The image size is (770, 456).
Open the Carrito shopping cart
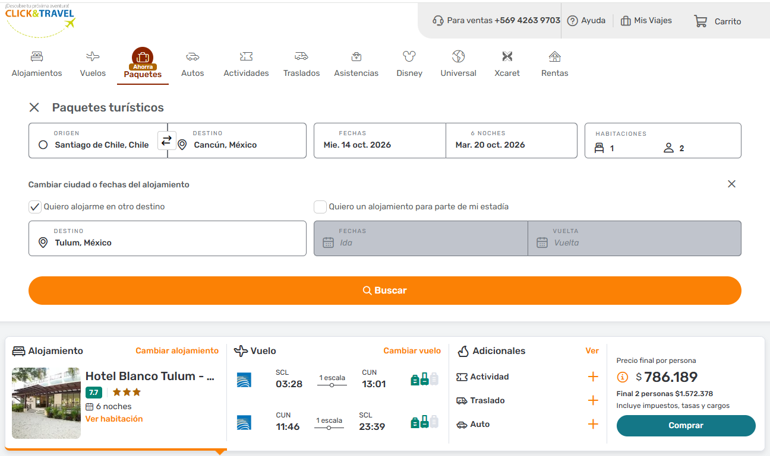coord(718,21)
